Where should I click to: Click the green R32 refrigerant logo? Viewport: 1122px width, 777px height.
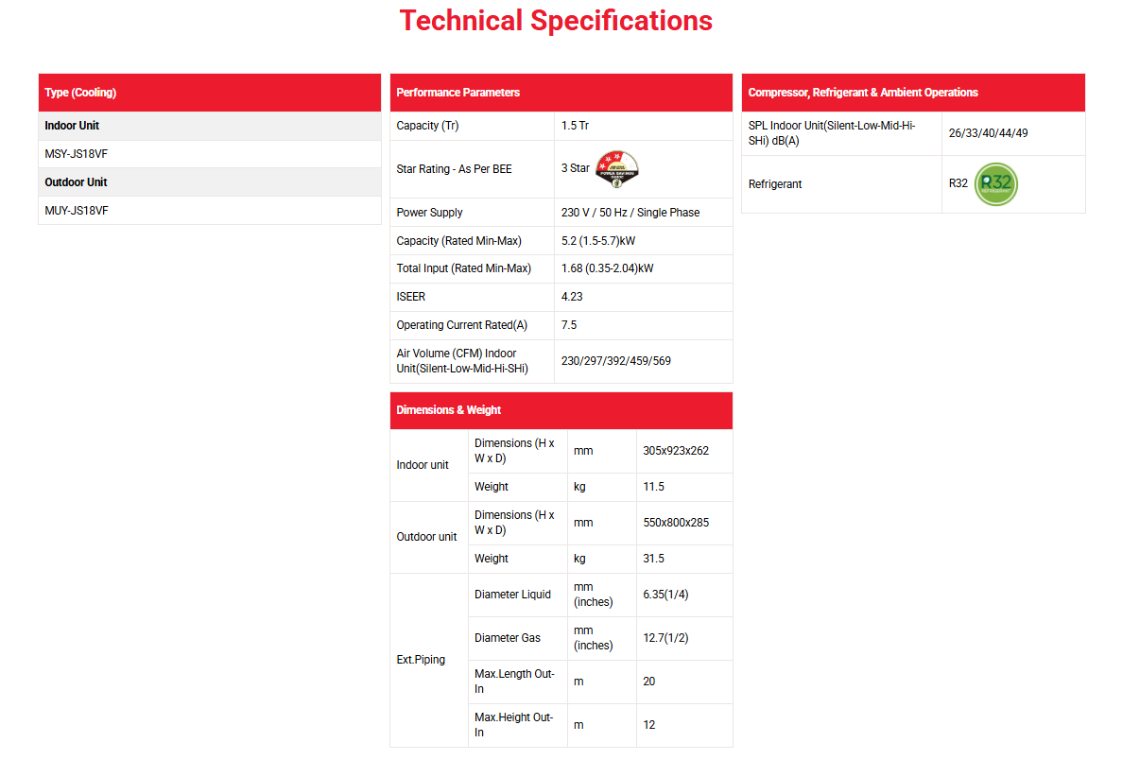tap(995, 184)
